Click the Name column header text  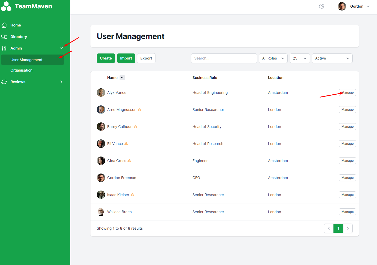[112, 78]
